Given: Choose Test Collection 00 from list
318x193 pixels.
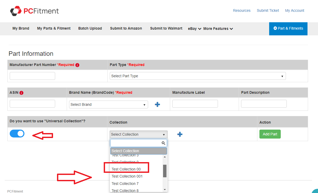Looking at the screenshot, I should coord(126,169).
